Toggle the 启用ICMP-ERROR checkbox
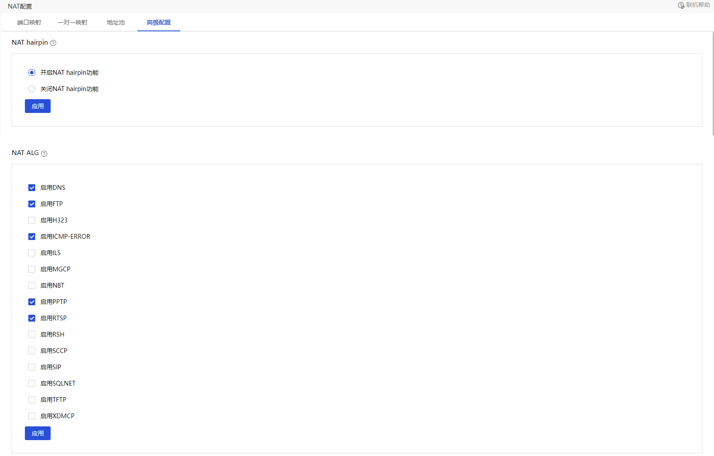This screenshot has height=456, width=714. tap(32, 237)
